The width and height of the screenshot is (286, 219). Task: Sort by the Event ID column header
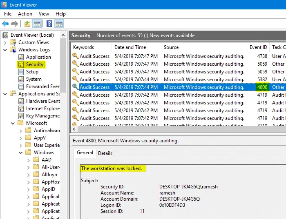258,47
